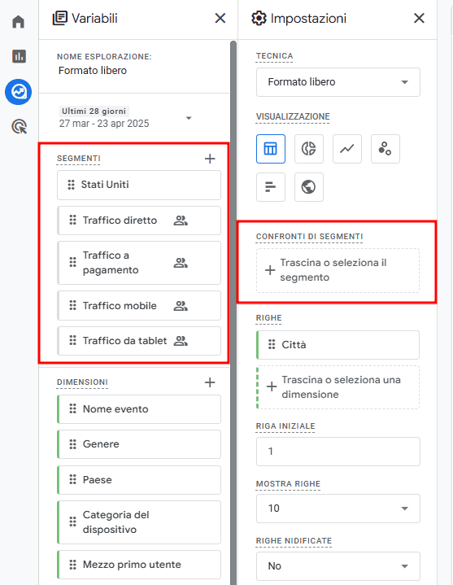This screenshot has width=453, height=585.
Task: Click the Traffico a pagamento users icon
Action: (181, 263)
